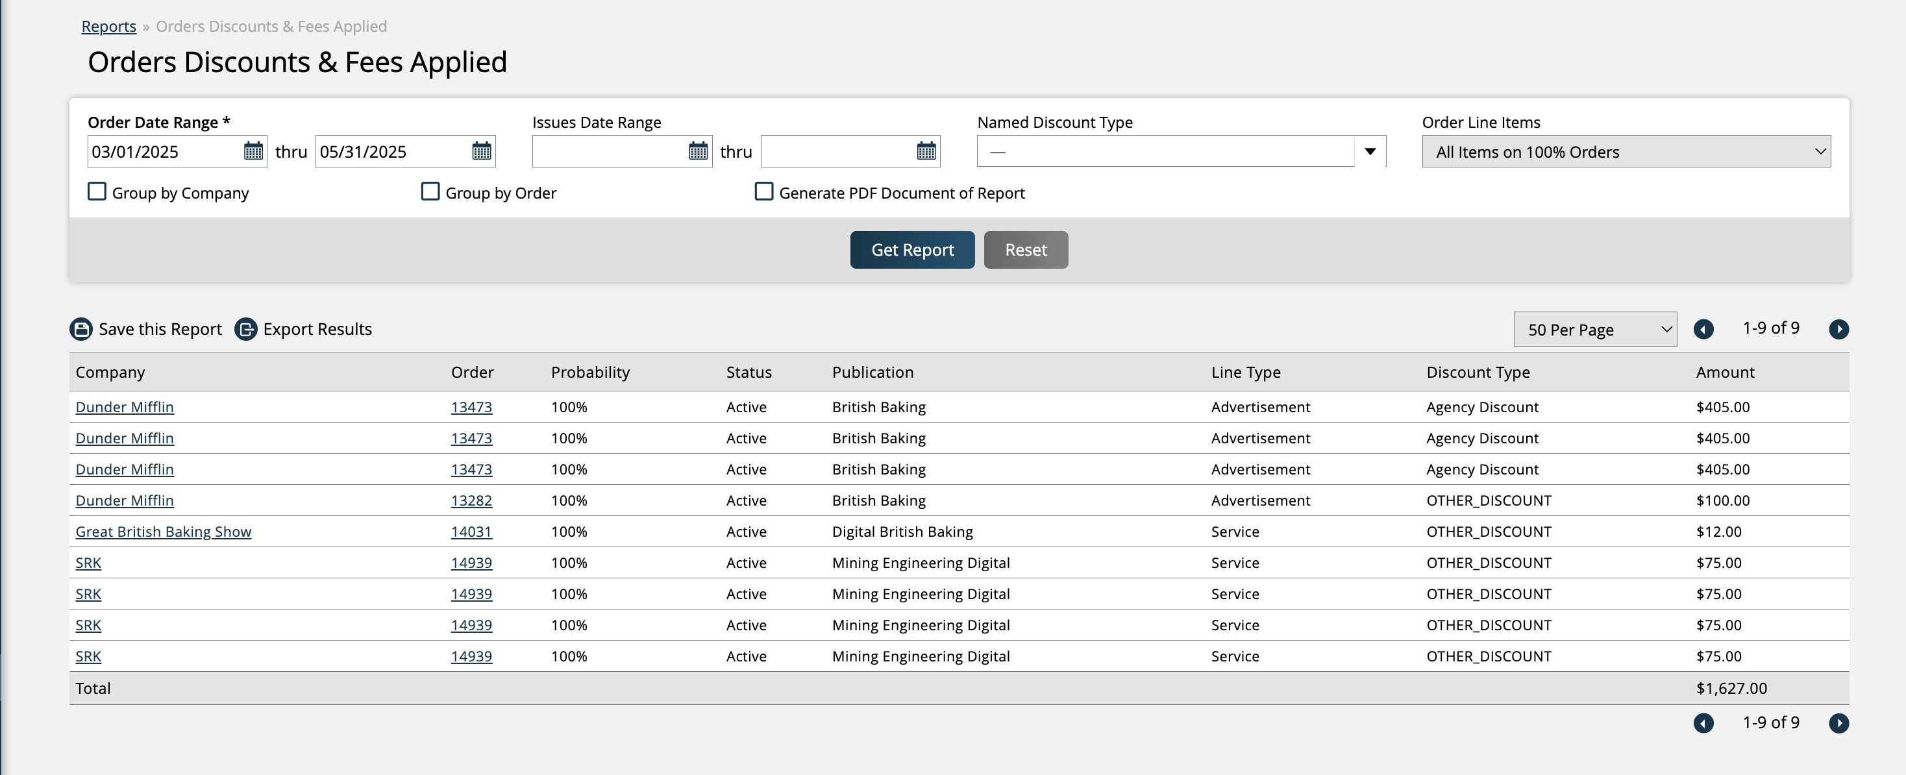Go to previous page using bottom arrow
Screen dimensions: 1906x775
pyautogui.click(x=1703, y=723)
